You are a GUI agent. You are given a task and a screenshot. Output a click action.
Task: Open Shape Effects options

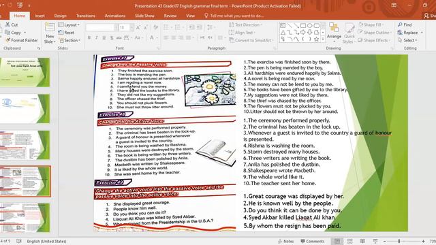point(374,40)
